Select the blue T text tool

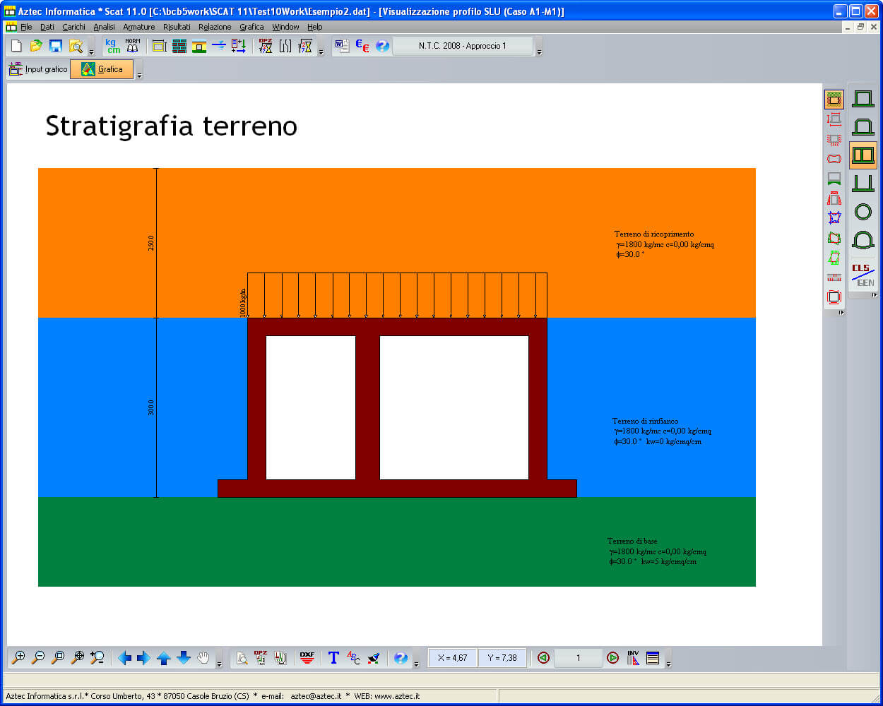(x=333, y=657)
